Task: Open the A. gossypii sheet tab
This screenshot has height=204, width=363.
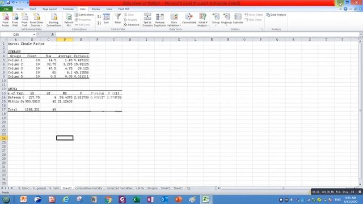Action: coord(39,188)
